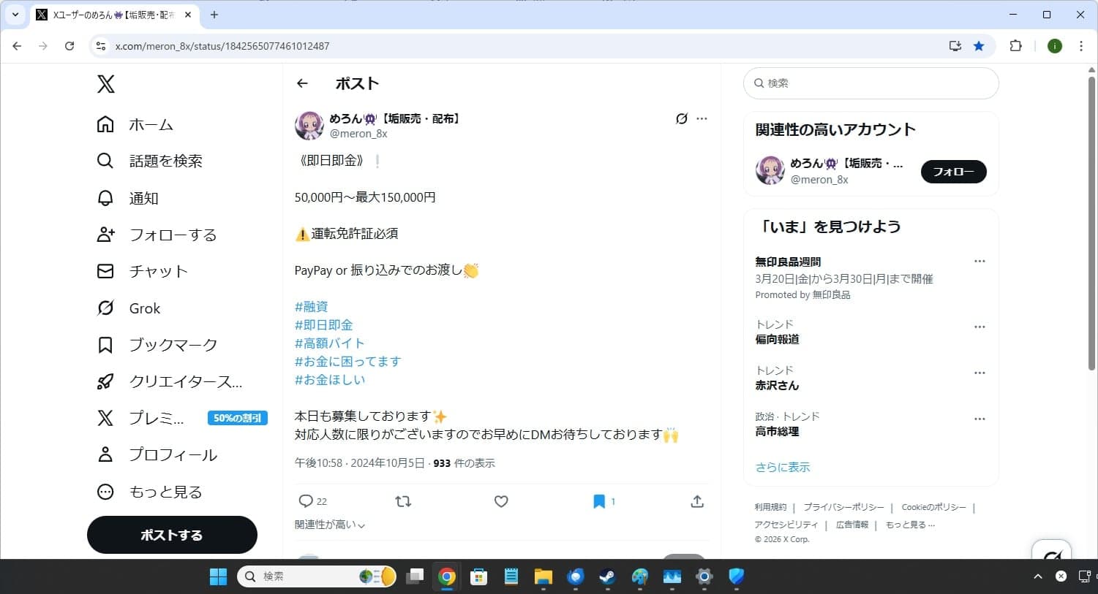Viewport: 1098px width, 594px height.
Task: Click the 50%の割引 badge
Action: click(238, 418)
